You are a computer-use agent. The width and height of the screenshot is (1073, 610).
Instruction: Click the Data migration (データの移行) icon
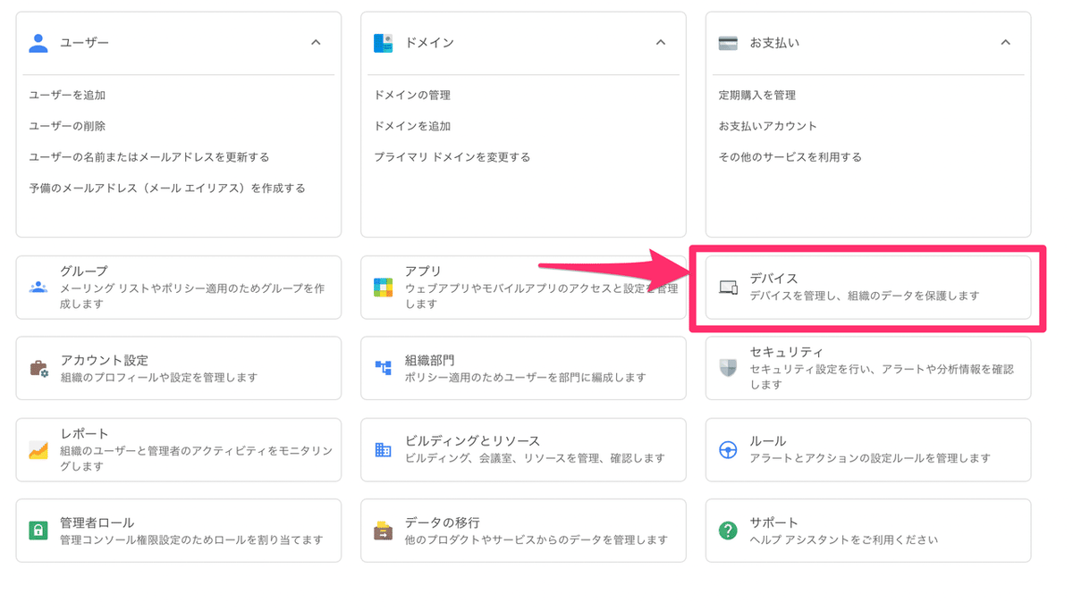click(x=383, y=531)
